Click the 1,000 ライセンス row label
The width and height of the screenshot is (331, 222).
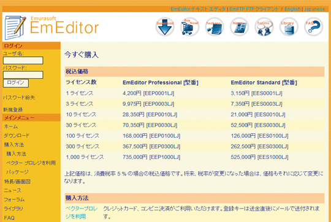tap(85, 157)
